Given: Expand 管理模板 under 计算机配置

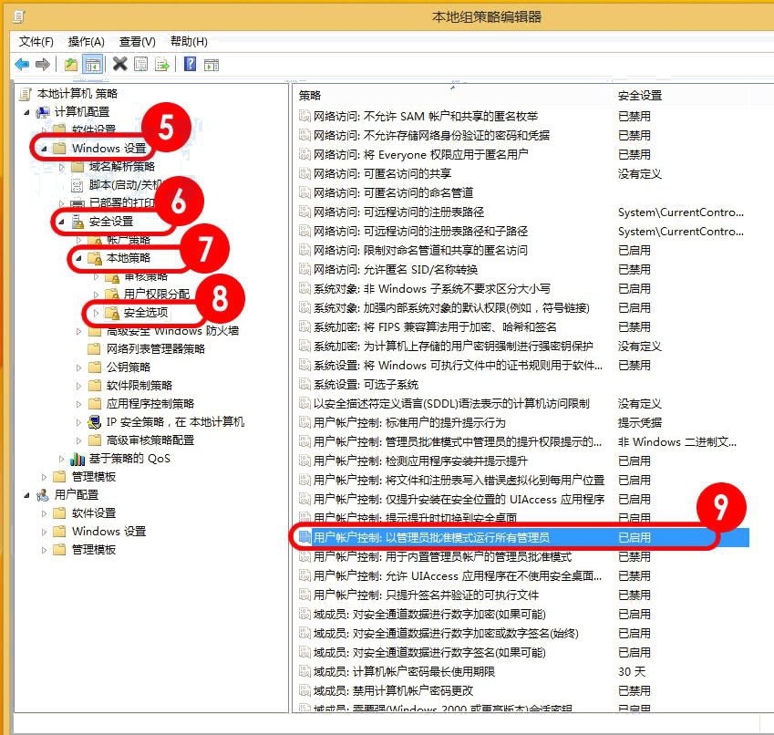Looking at the screenshot, I should click(44, 477).
